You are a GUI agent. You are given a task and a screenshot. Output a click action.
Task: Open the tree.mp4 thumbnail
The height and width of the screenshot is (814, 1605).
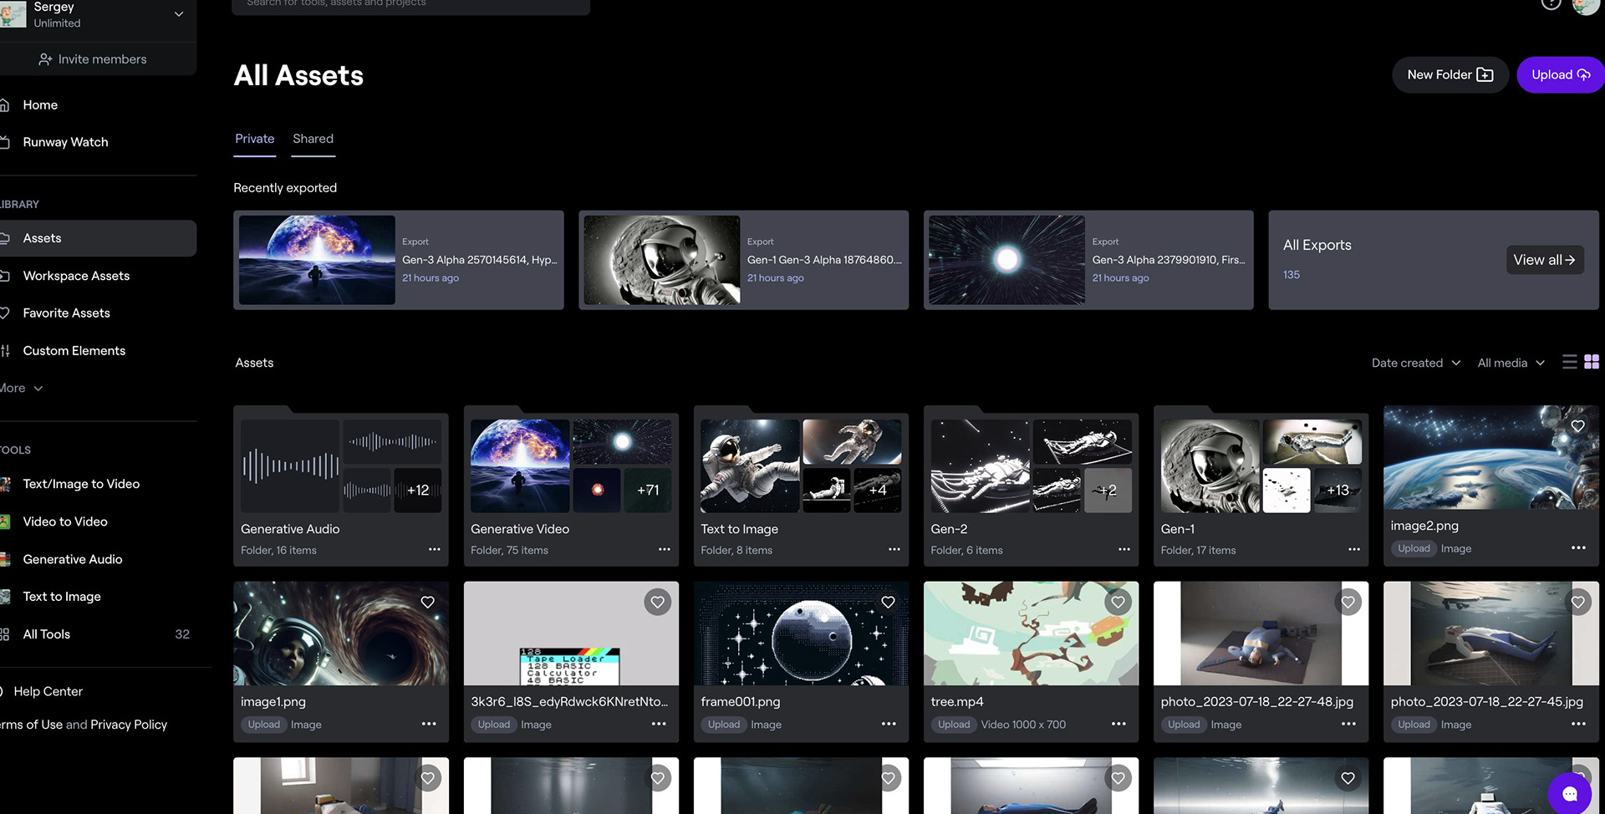coord(1031,633)
